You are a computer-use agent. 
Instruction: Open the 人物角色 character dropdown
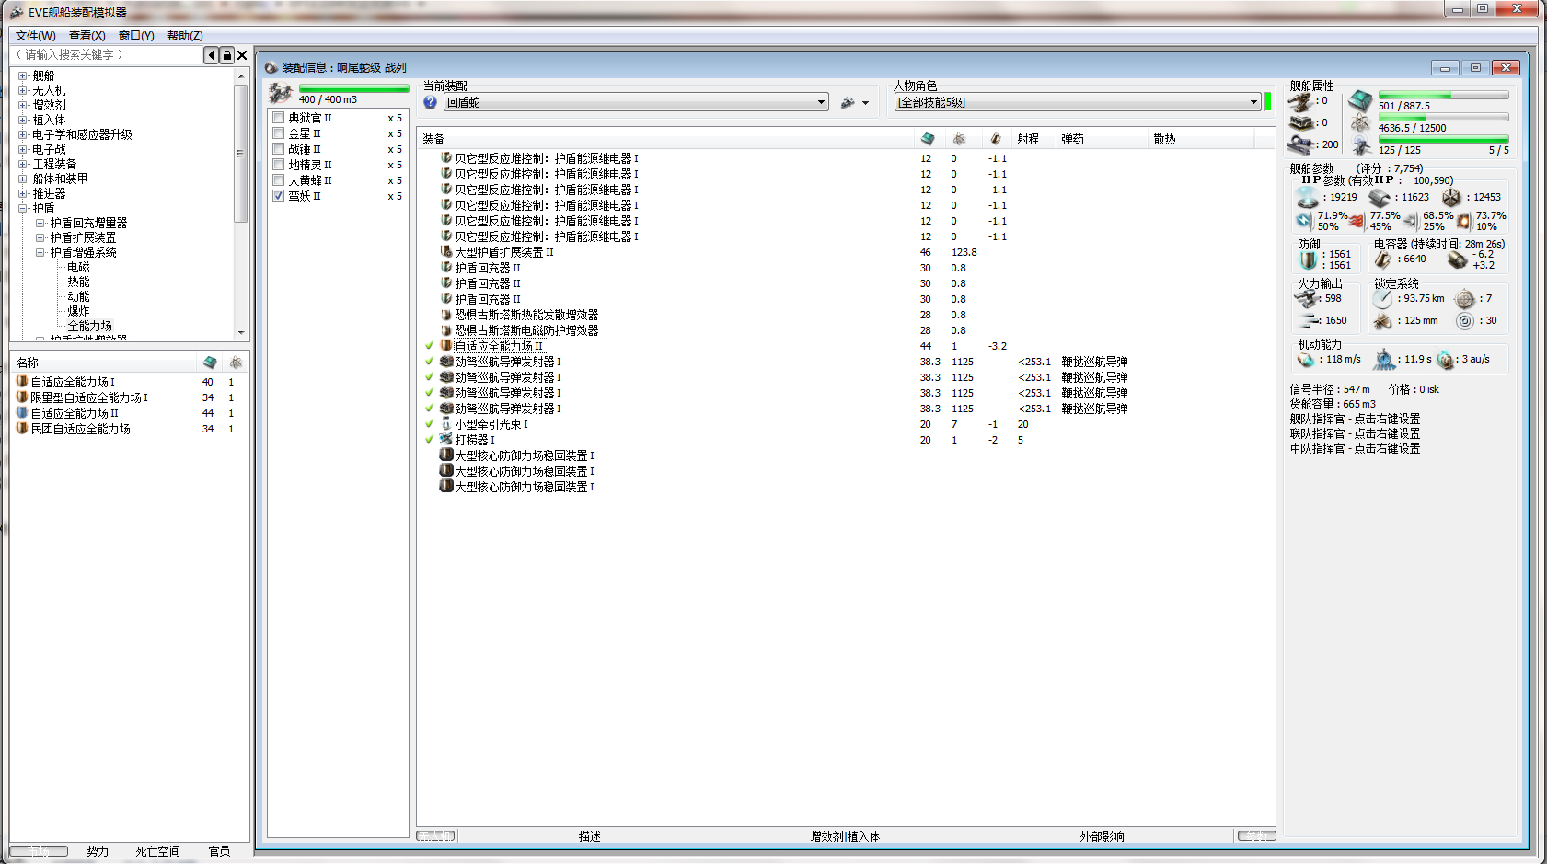point(1078,102)
